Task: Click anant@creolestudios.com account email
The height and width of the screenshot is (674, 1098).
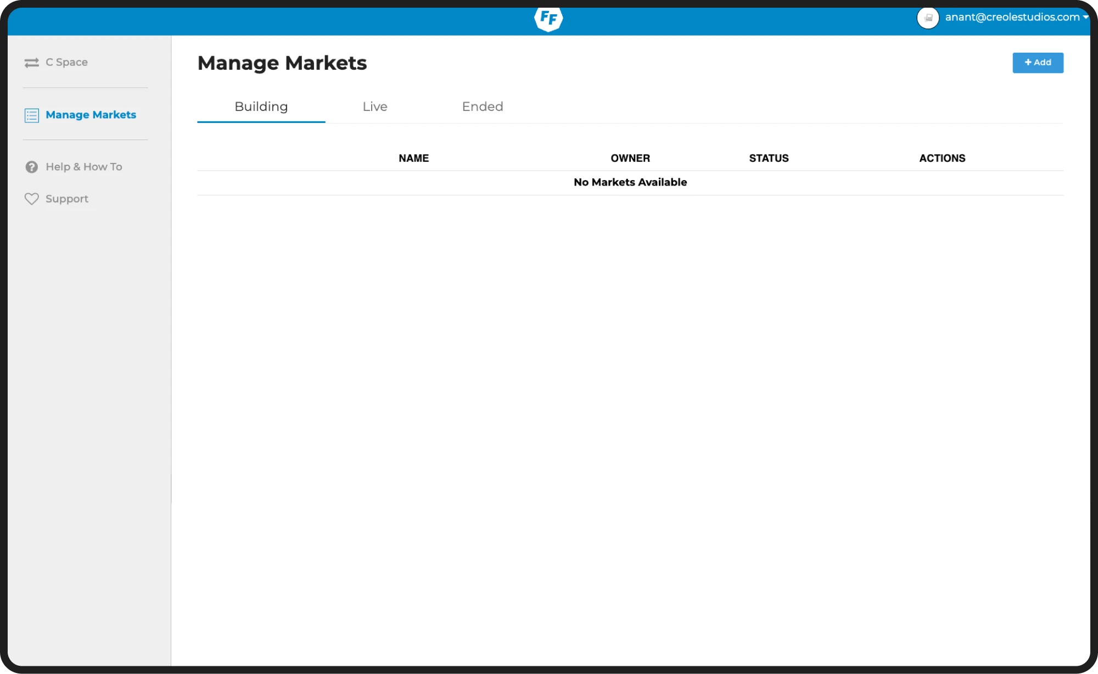Action: pos(1012,17)
